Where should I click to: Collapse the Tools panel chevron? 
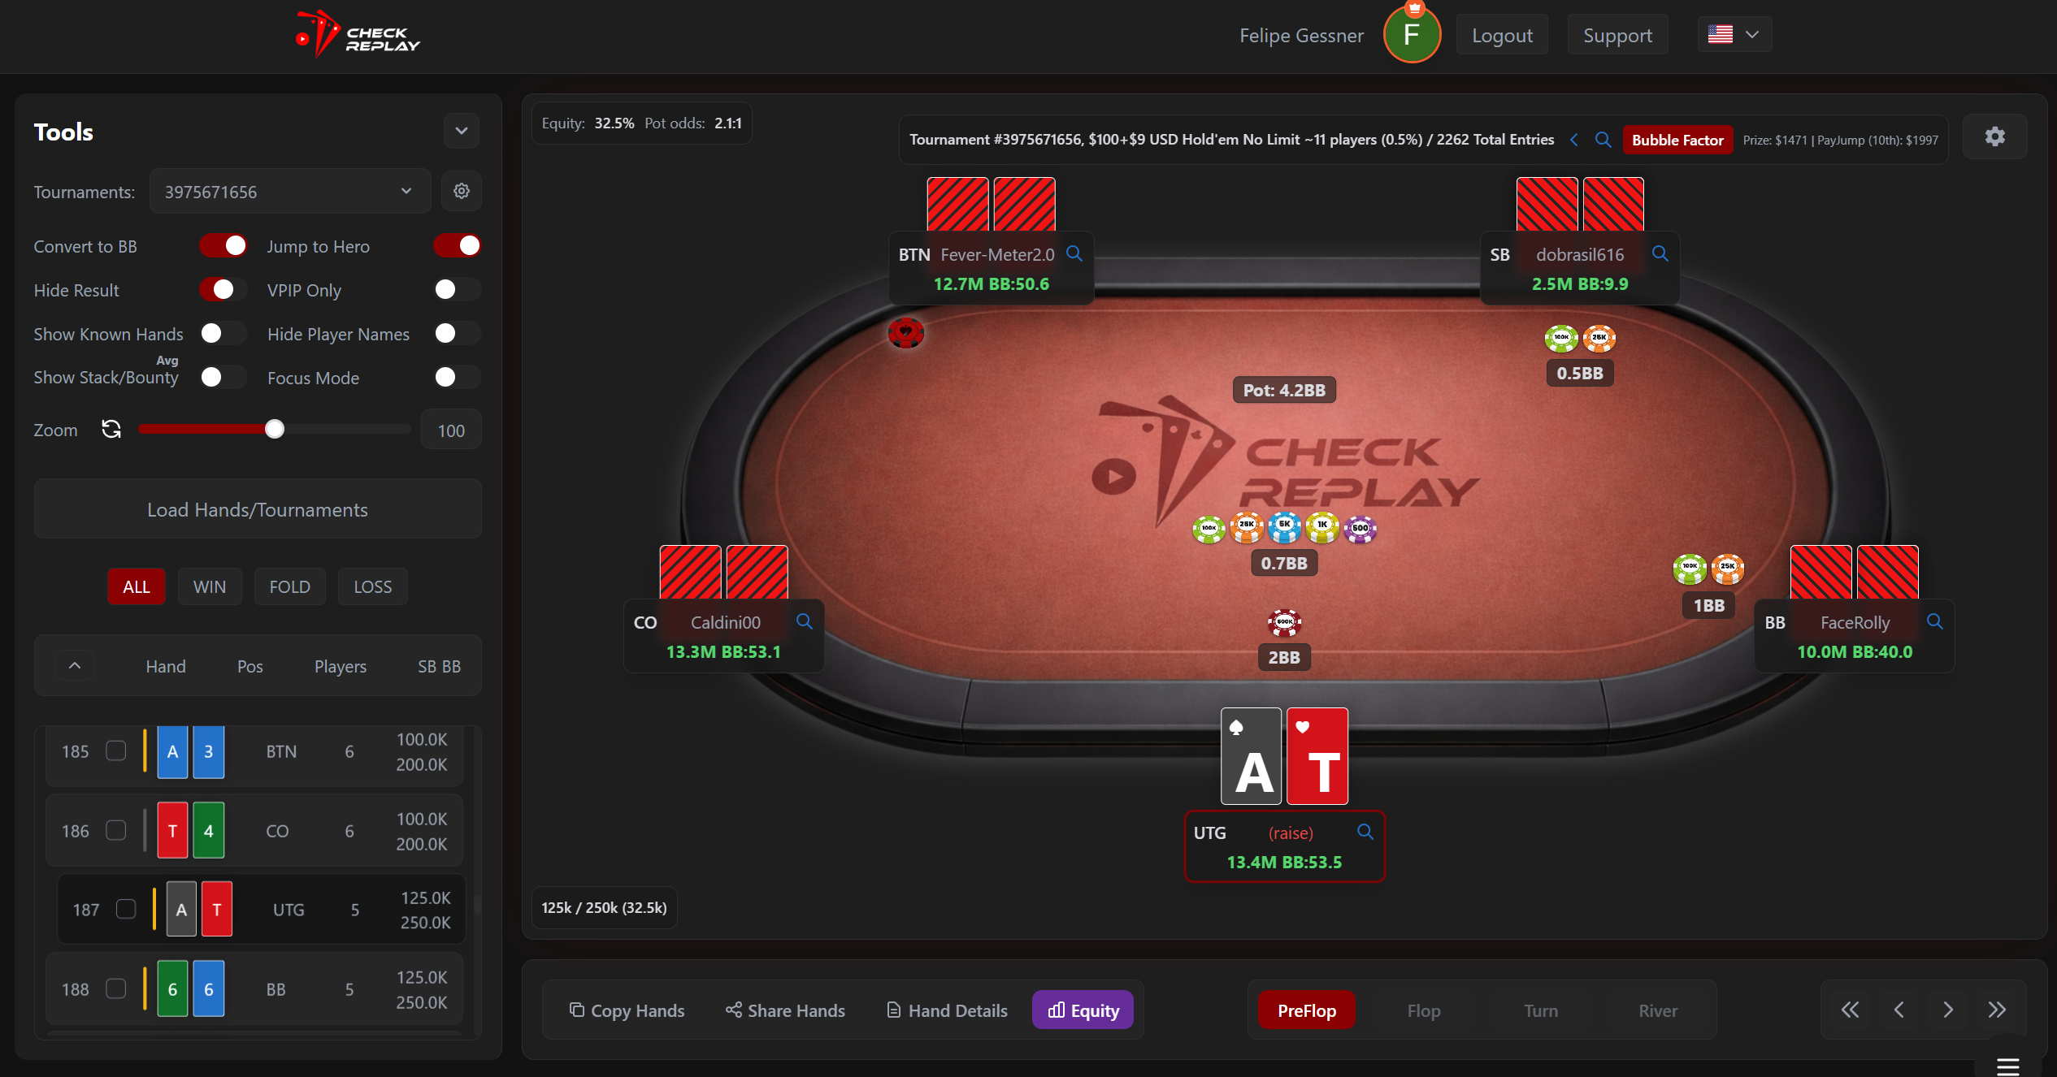click(461, 131)
